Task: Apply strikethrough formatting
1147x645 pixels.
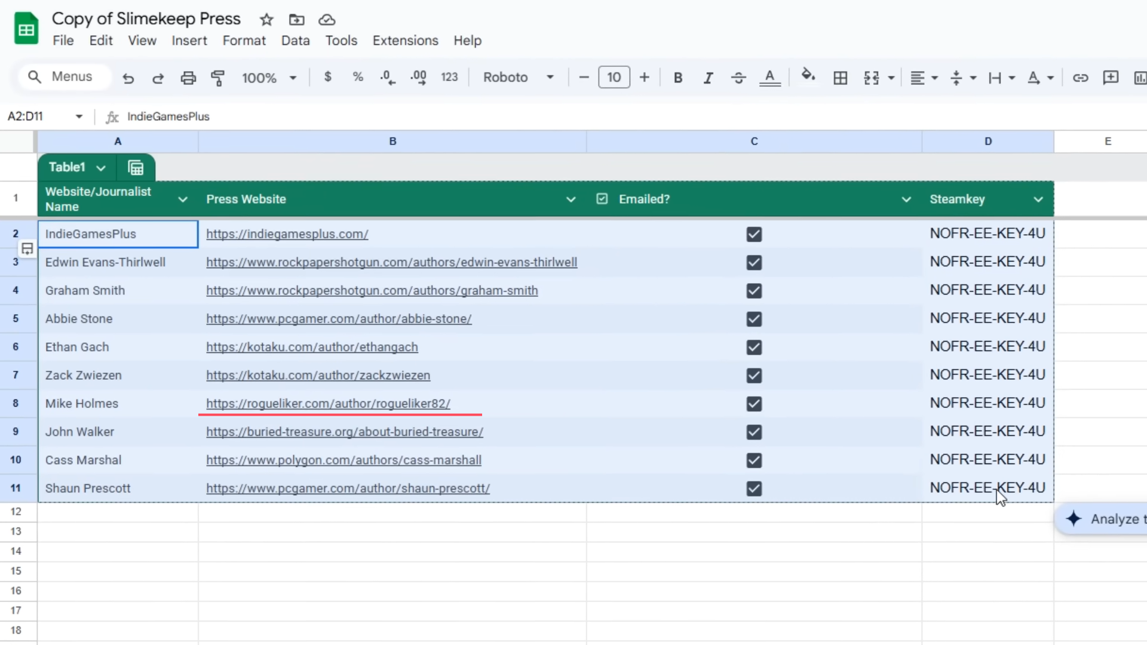Action: [x=738, y=78]
